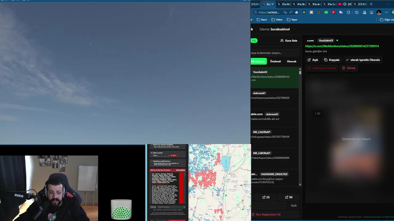Open the Diğer sık bookmarks folder
This screenshot has height=221, width=394.
(387, 20)
